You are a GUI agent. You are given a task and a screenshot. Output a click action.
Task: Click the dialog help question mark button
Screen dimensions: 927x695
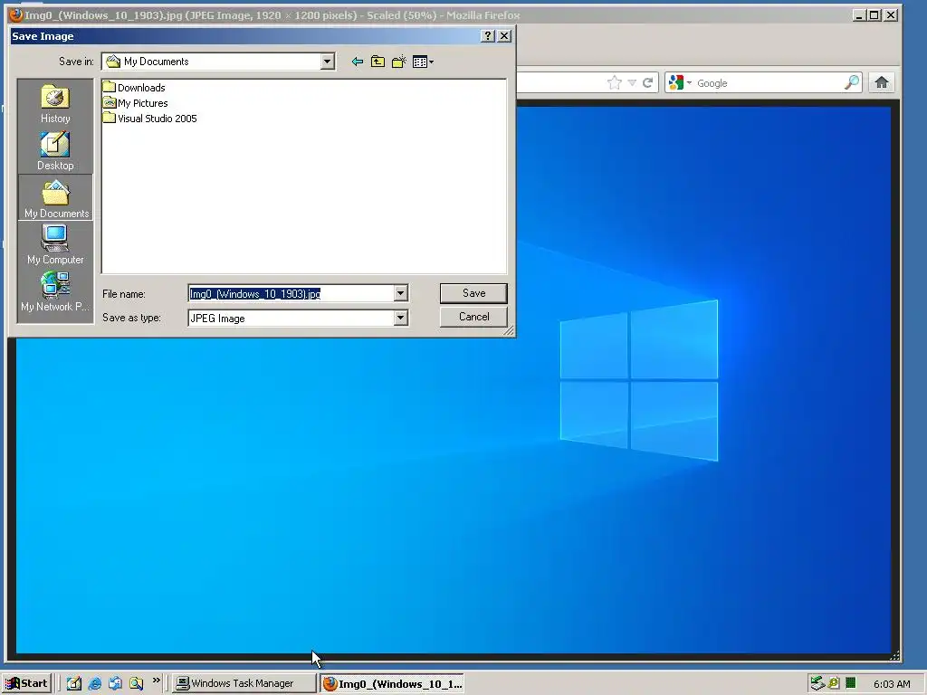click(x=488, y=36)
